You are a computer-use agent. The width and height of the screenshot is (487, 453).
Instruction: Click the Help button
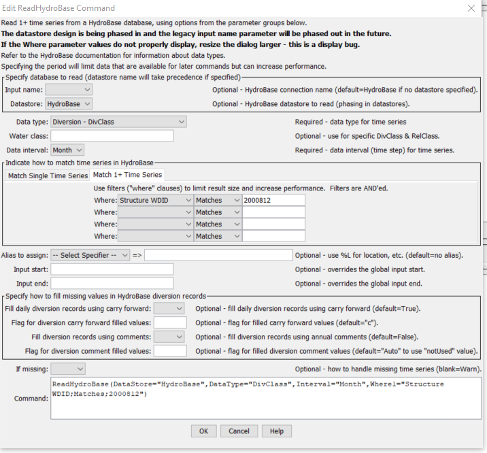[x=276, y=431]
